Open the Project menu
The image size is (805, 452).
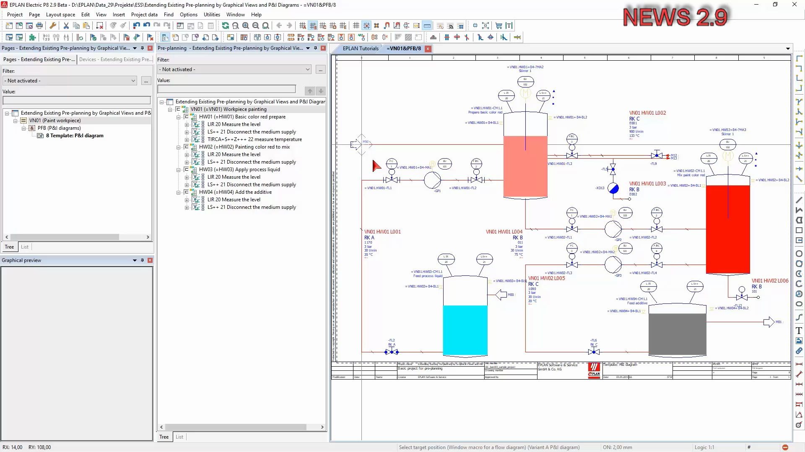[15, 14]
